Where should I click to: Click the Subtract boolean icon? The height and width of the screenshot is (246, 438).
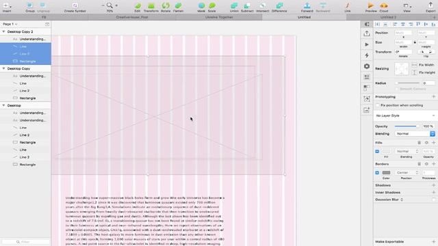tap(247, 5)
